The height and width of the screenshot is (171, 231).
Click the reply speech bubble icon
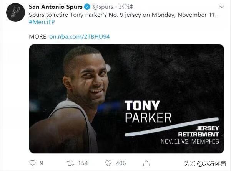pos(32,163)
